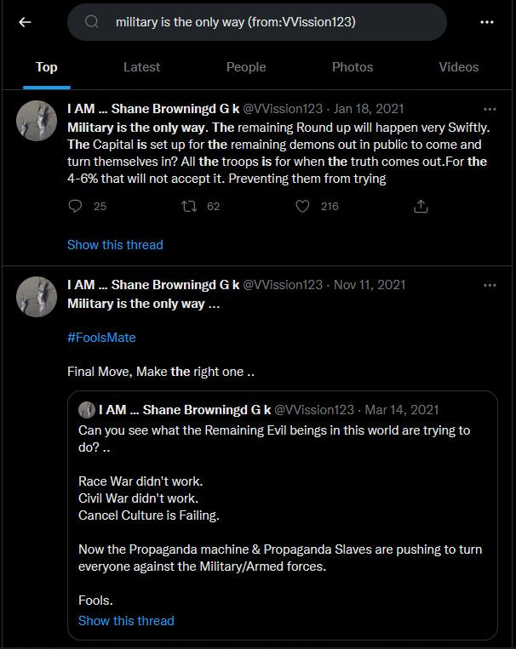Screen dimensions: 516x649
Task: Click the search magnifier icon
Action: tap(92, 22)
